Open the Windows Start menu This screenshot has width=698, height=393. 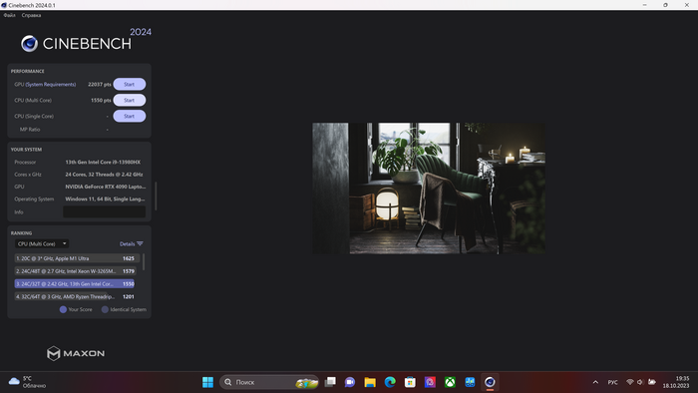[207, 382]
